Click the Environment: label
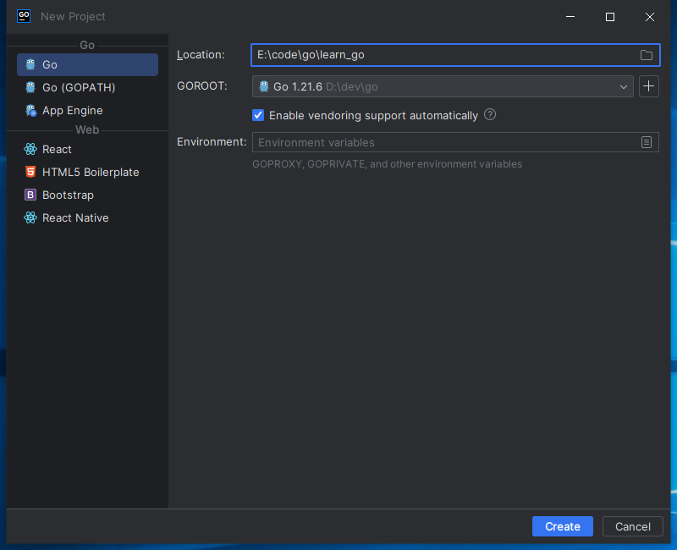Image resolution: width=677 pixels, height=550 pixels. tap(212, 142)
